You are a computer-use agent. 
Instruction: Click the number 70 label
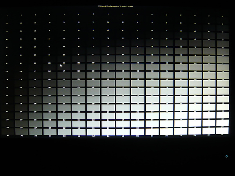[x=79, y=47]
